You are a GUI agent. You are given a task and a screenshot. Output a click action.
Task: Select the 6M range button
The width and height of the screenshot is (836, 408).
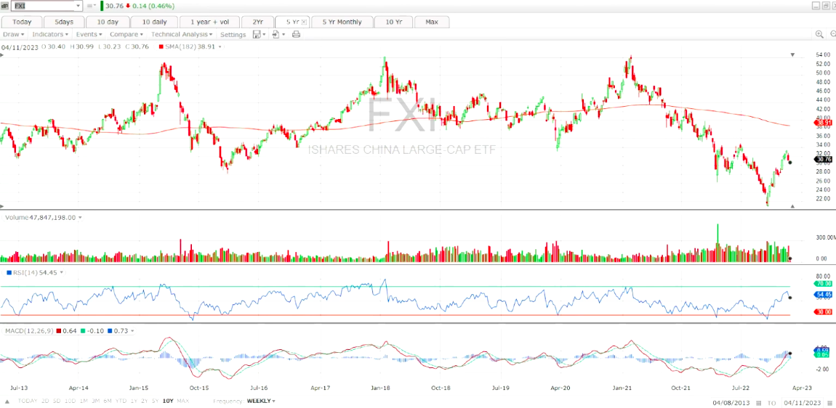click(108, 401)
